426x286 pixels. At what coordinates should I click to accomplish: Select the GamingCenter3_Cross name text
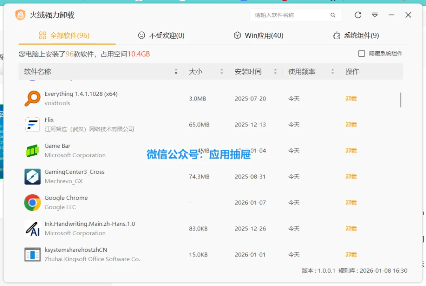[75, 172]
